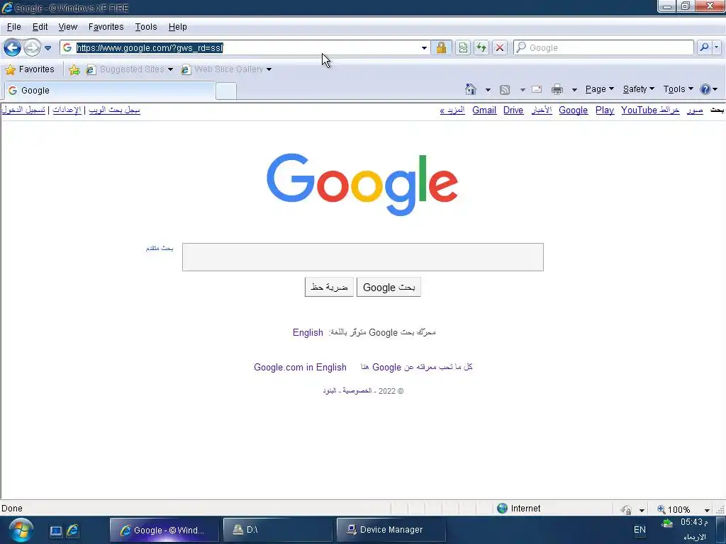The width and height of the screenshot is (726, 544).
Task: Click the advanced search link beside search box
Action: coord(160,249)
